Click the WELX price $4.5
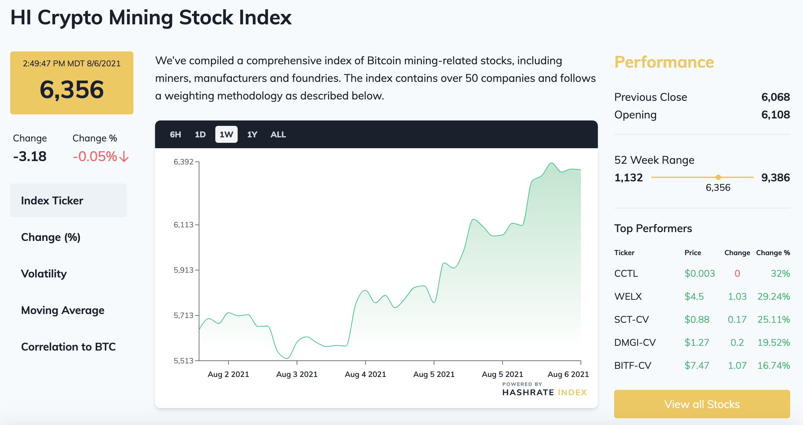This screenshot has height=425, width=803. (x=694, y=296)
